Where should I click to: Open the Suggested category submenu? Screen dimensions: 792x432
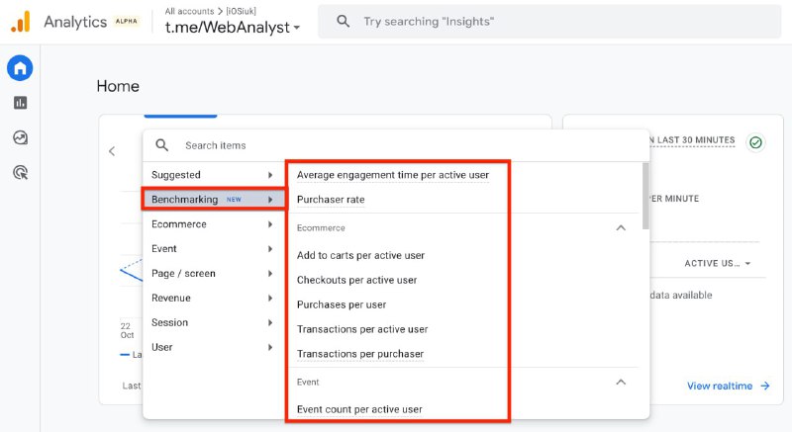click(214, 175)
